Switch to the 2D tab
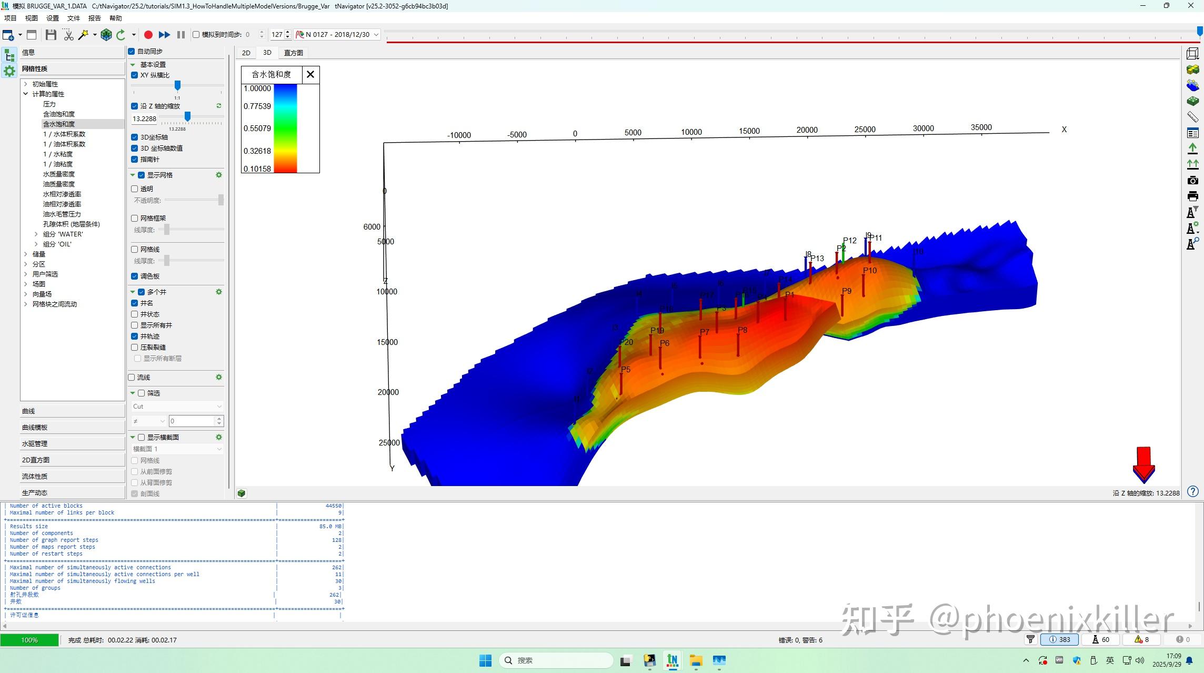Screen dimensions: 1204x673 (246, 53)
